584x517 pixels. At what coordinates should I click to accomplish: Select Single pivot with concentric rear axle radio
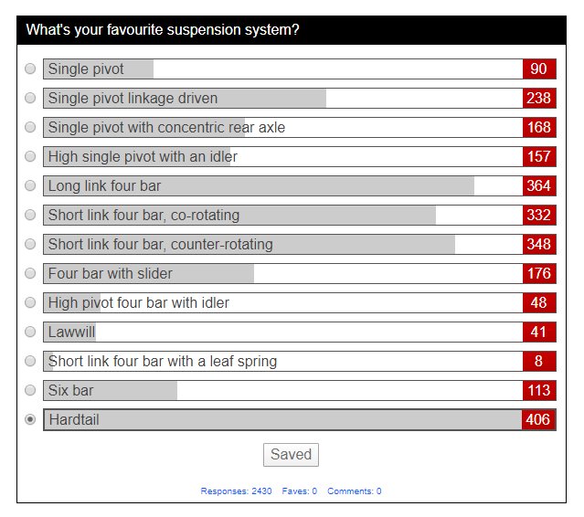(x=30, y=127)
